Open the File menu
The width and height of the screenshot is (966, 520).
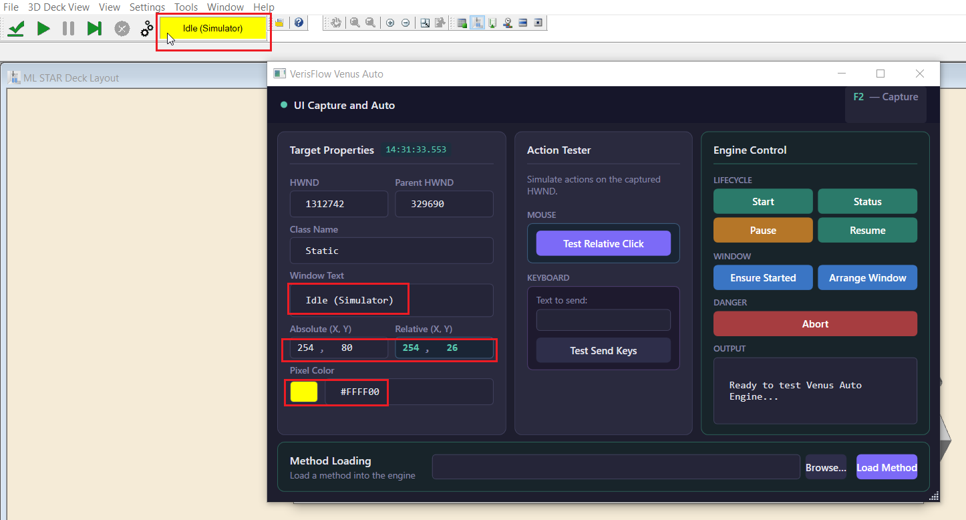click(11, 7)
